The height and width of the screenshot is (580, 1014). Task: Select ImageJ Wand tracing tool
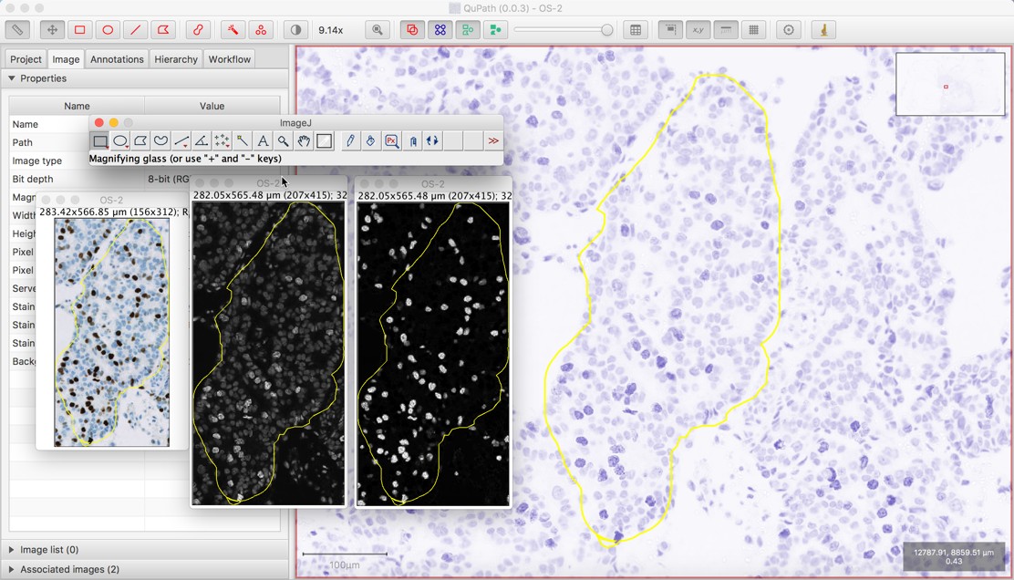tap(243, 141)
